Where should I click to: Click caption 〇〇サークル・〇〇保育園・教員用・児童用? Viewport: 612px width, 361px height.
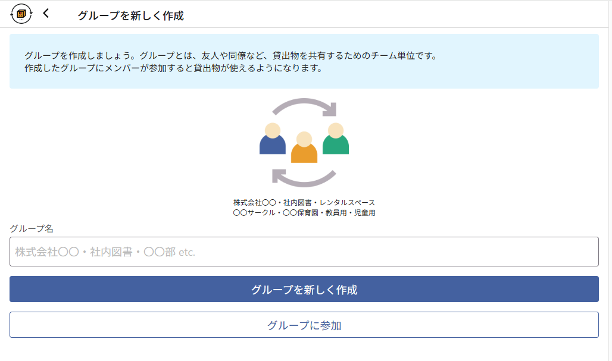click(304, 213)
